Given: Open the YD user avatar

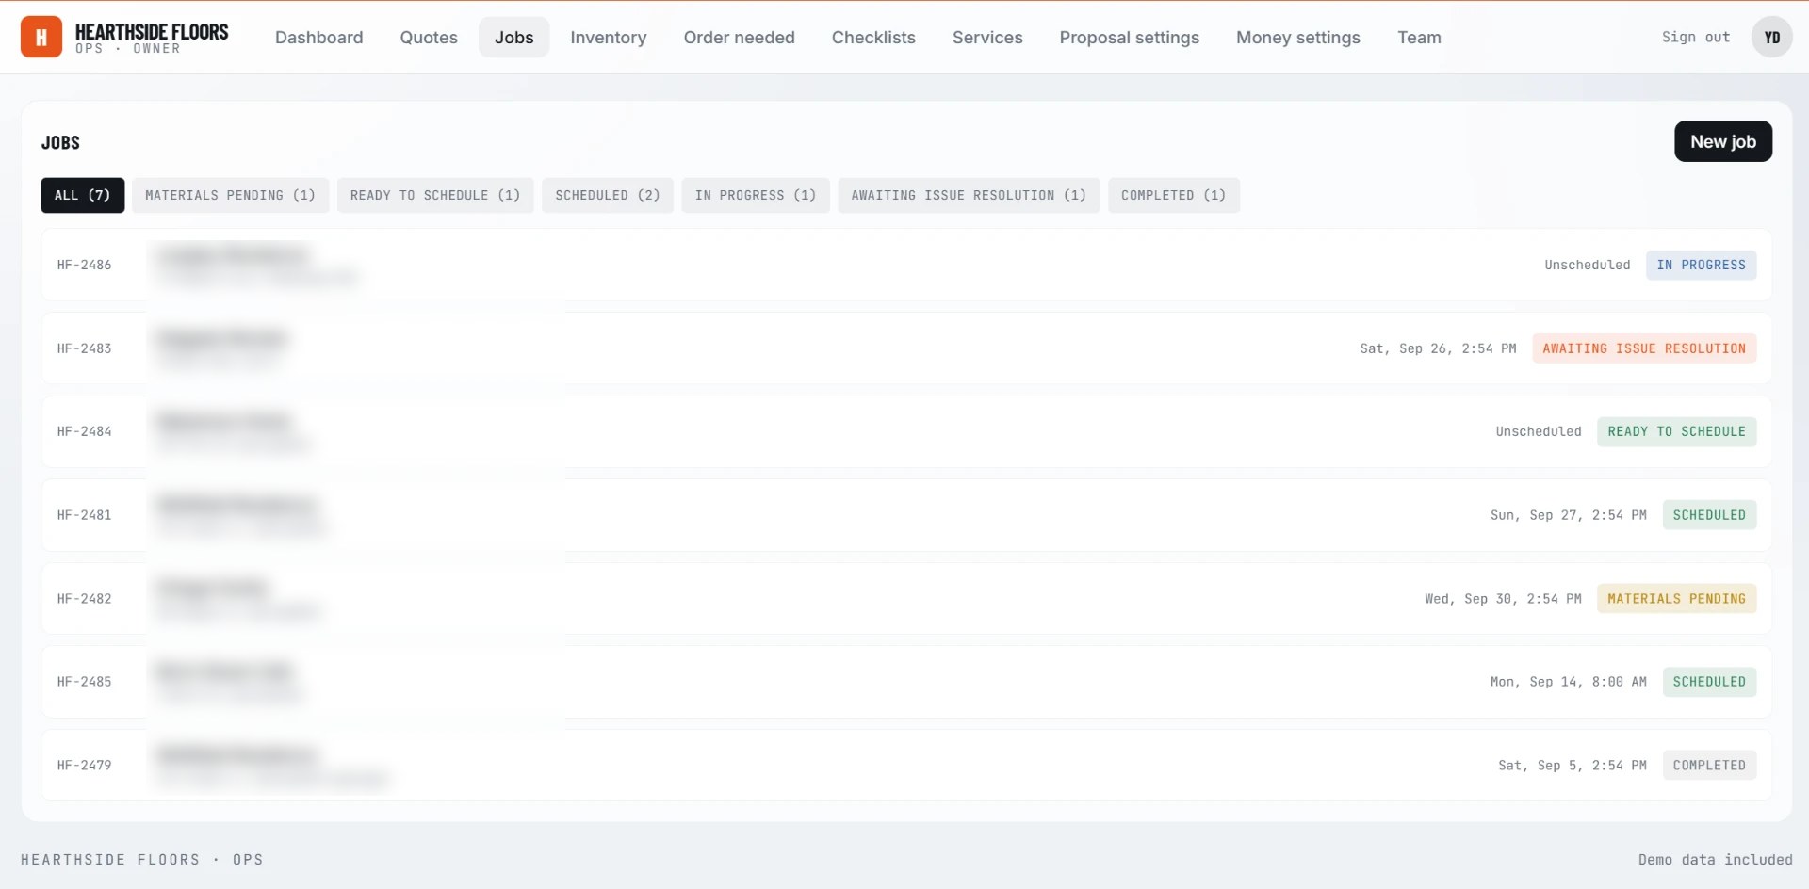Looking at the screenshot, I should point(1771,38).
